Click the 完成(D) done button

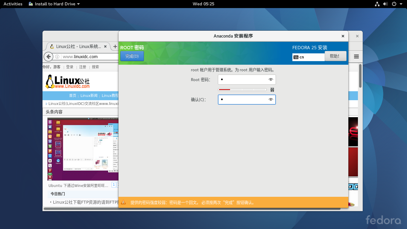point(132,56)
